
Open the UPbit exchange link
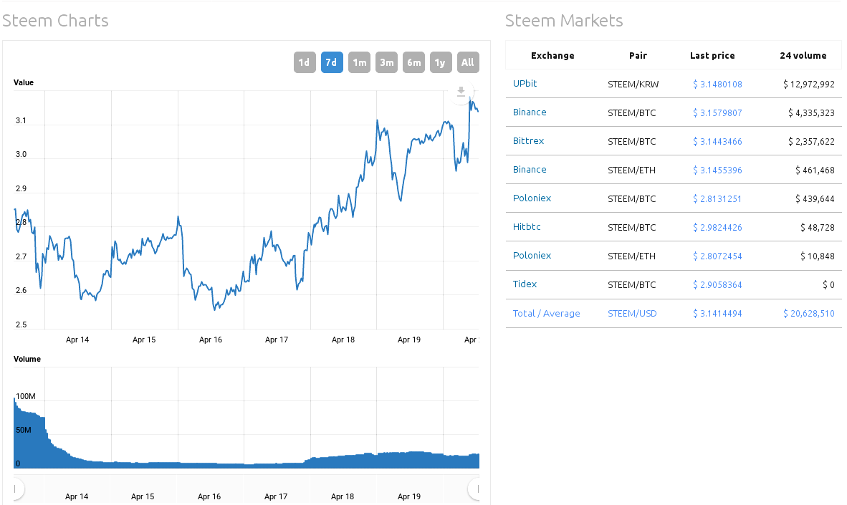pyautogui.click(x=525, y=84)
